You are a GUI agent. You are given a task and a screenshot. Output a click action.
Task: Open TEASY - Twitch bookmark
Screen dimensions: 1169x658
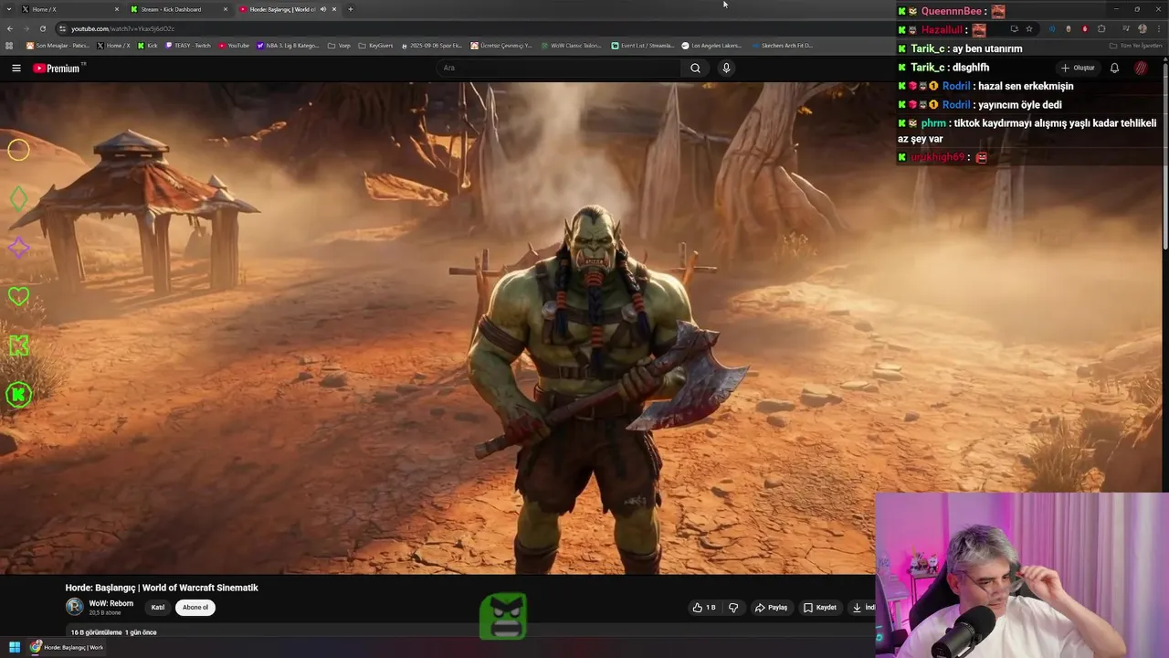pyautogui.click(x=187, y=45)
